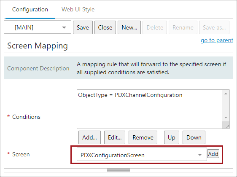The image size is (237, 177).
Task: Switch to the Web UI Style tab
Action: 78,10
